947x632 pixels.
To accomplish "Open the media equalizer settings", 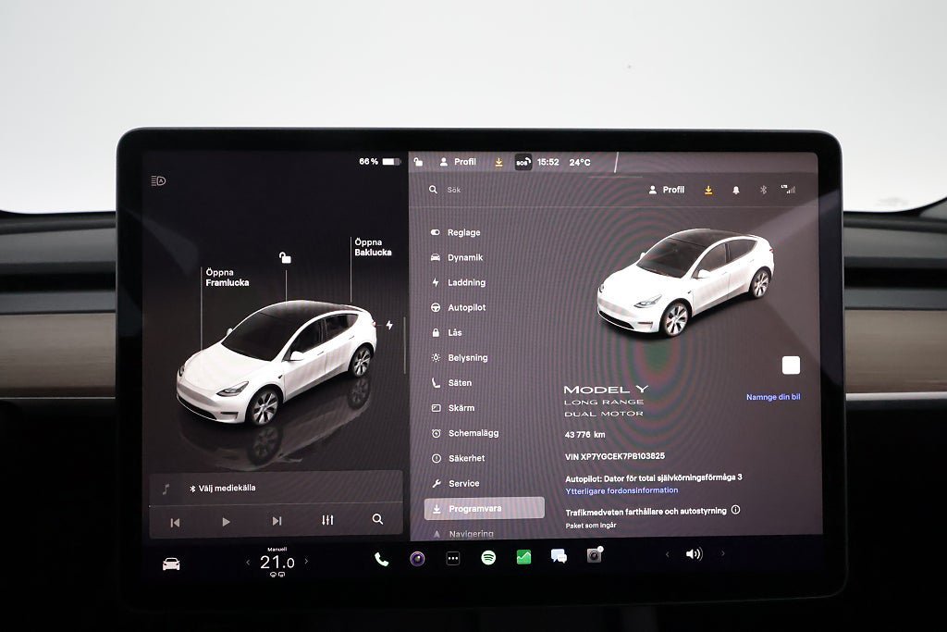I will click(x=327, y=520).
